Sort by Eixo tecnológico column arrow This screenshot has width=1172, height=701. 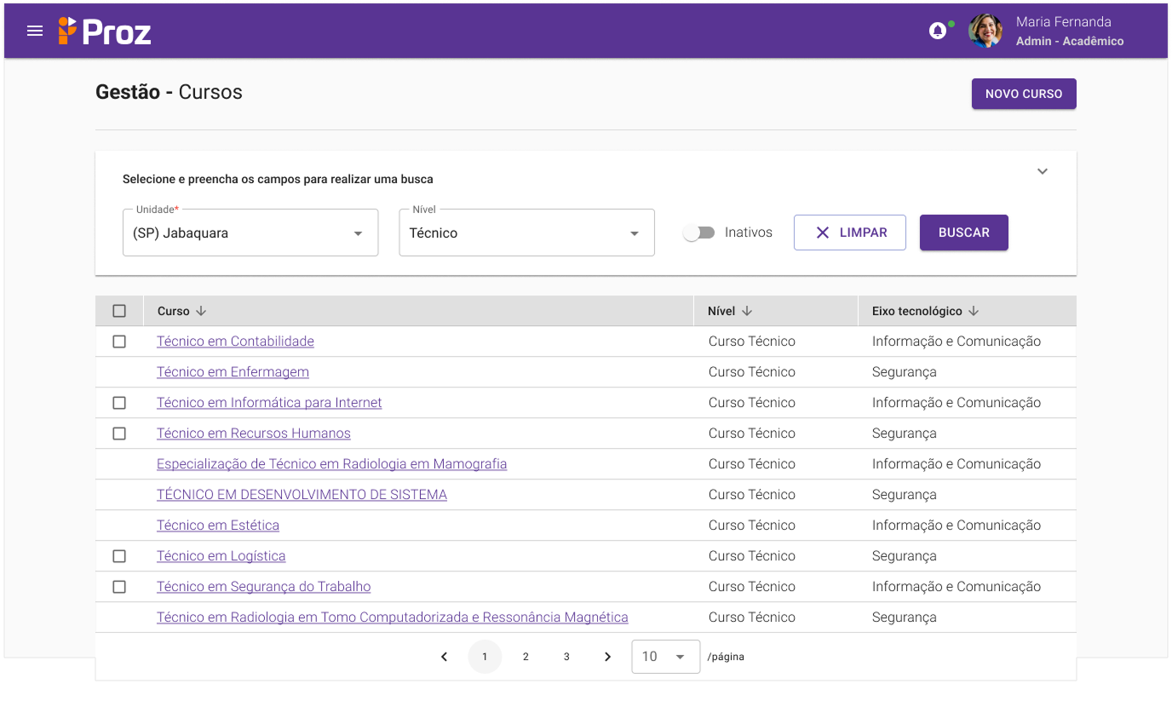pos(974,312)
